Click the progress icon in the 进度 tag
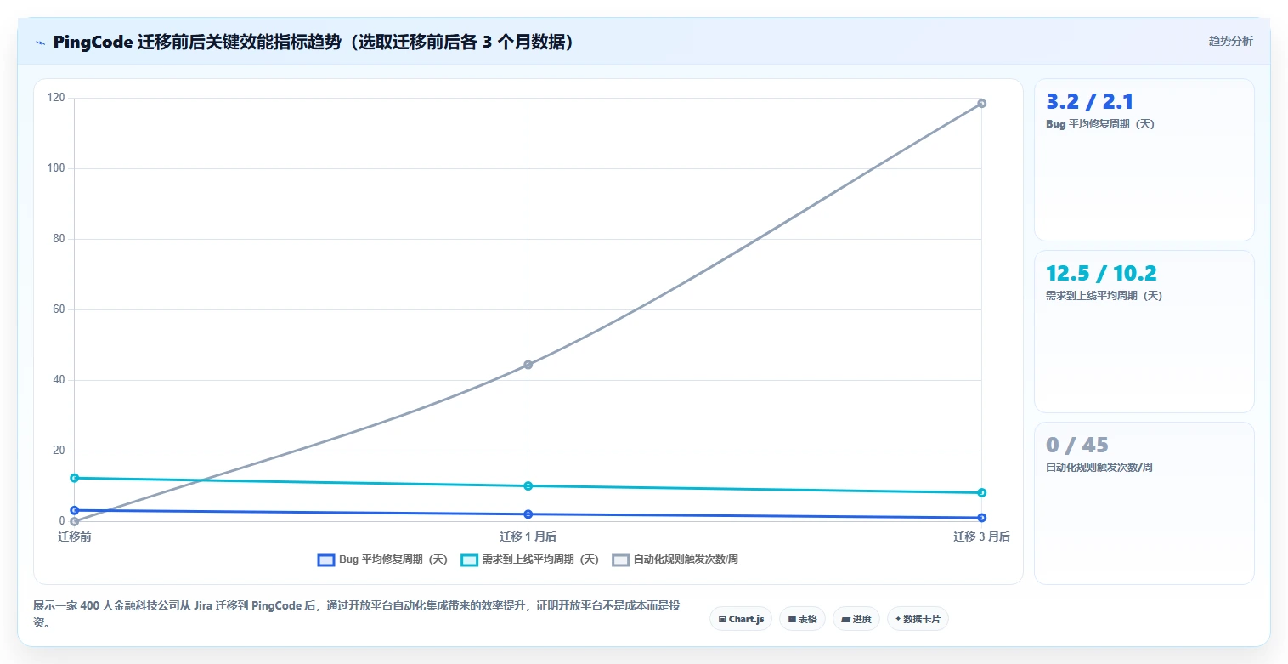The height and width of the screenshot is (664, 1288). (845, 620)
